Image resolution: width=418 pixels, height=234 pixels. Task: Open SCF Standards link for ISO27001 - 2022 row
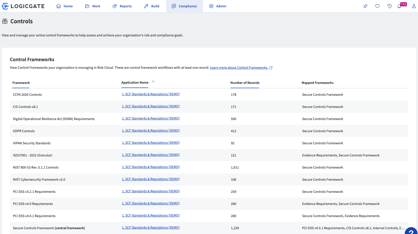151,155
